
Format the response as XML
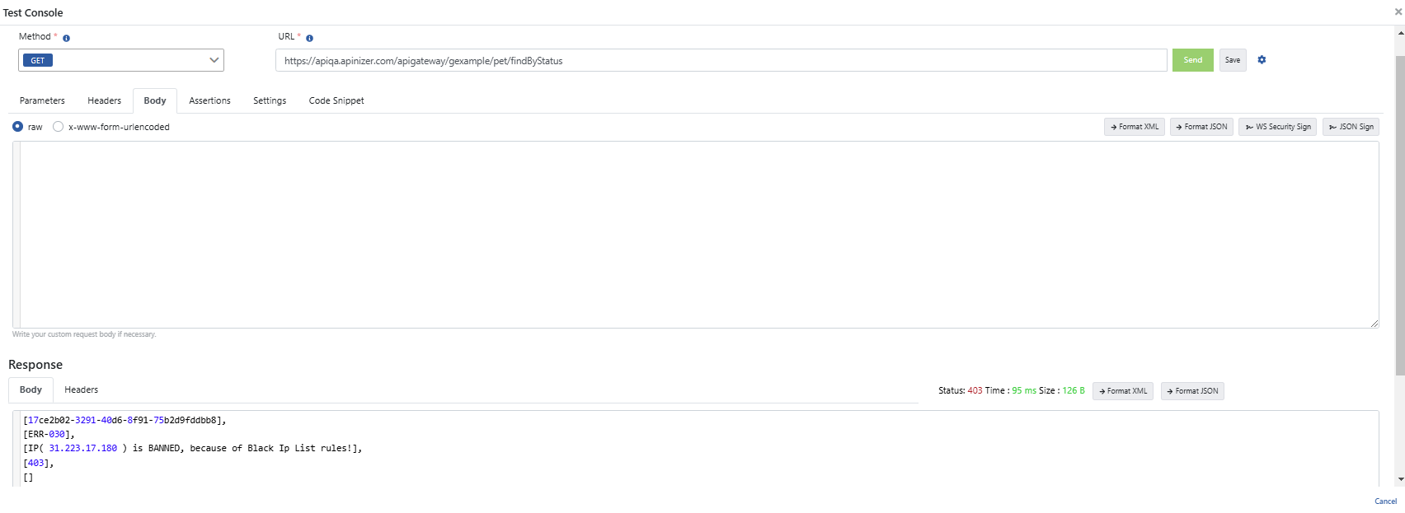pos(1122,391)
